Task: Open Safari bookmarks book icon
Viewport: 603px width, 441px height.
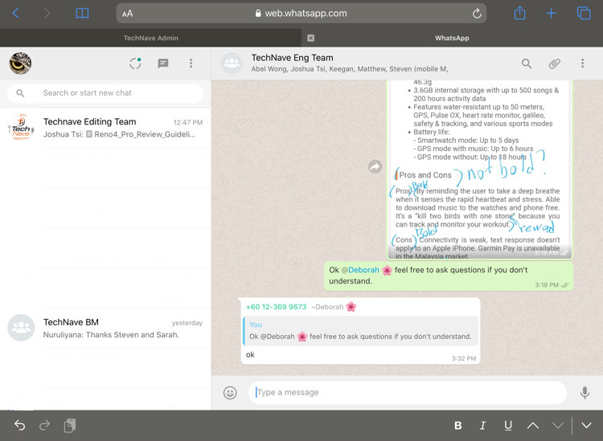Action: (x=82, y=14)
